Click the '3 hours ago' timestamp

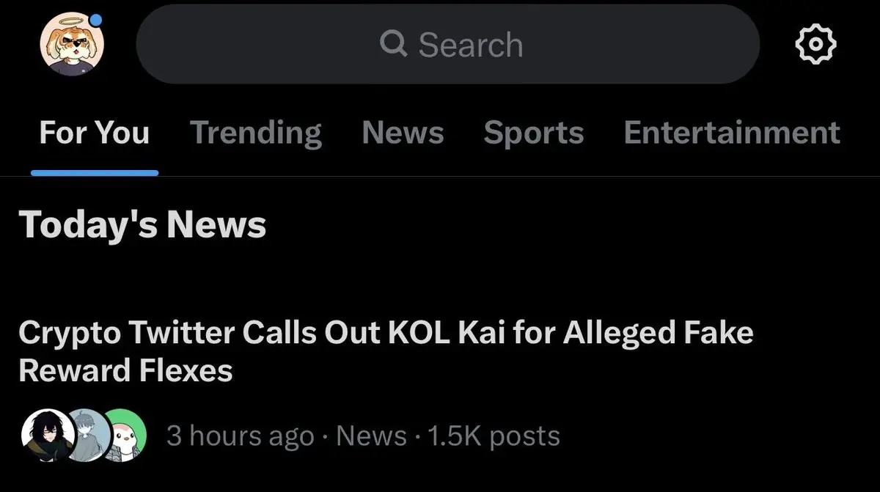pos(240,436)
